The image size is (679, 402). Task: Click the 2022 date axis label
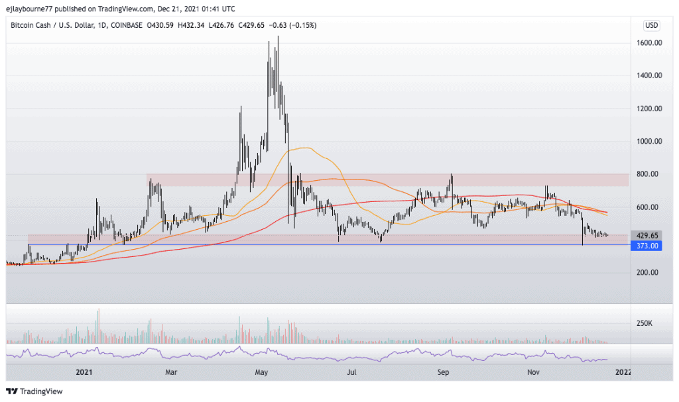[x=623, y=372]
